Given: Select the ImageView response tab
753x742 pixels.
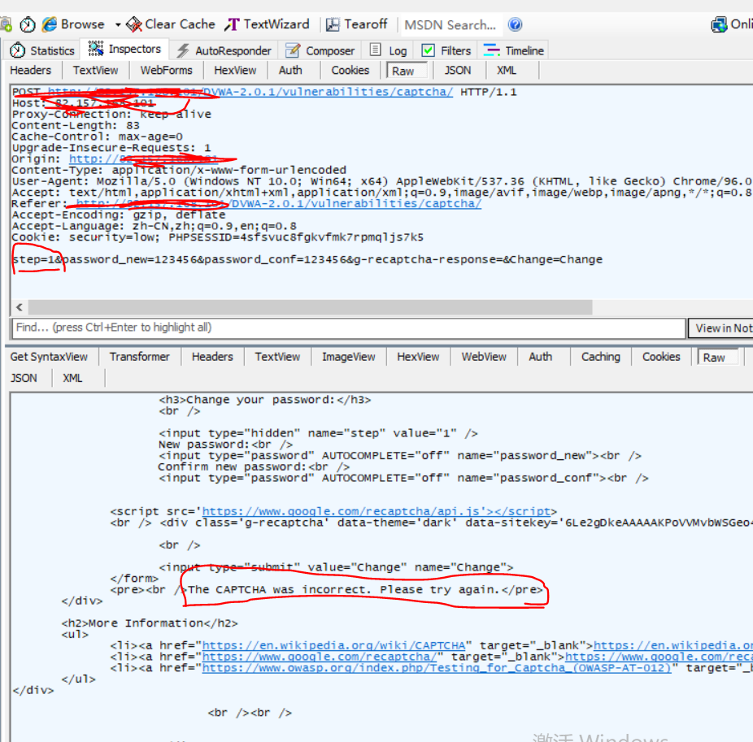Looking at the screenshot, I should [349, 357].
